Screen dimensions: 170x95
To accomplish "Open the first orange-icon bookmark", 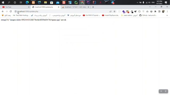I will pyautogui.click(x=6, y=15).
